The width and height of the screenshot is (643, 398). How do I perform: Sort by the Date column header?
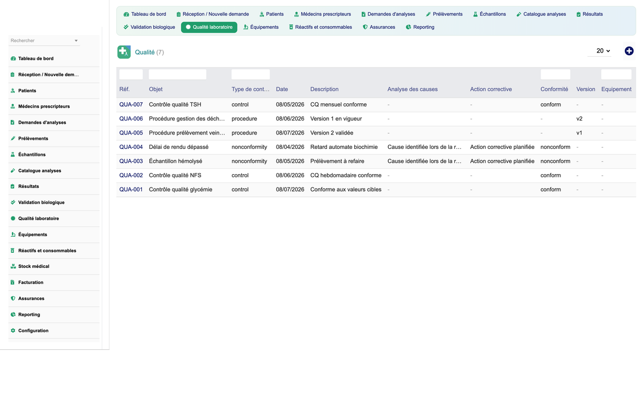(x=282, y=89)
